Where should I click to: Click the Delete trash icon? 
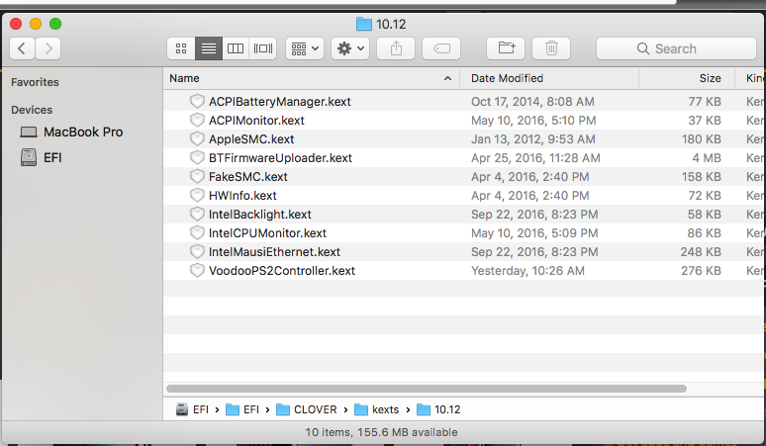click(551, 47)
